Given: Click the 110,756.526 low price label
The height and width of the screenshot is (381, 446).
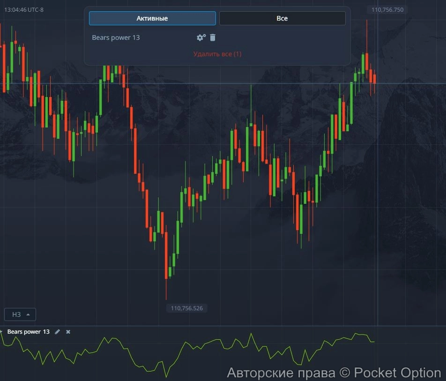Looking at the screenshot, I should coord(186,308).
